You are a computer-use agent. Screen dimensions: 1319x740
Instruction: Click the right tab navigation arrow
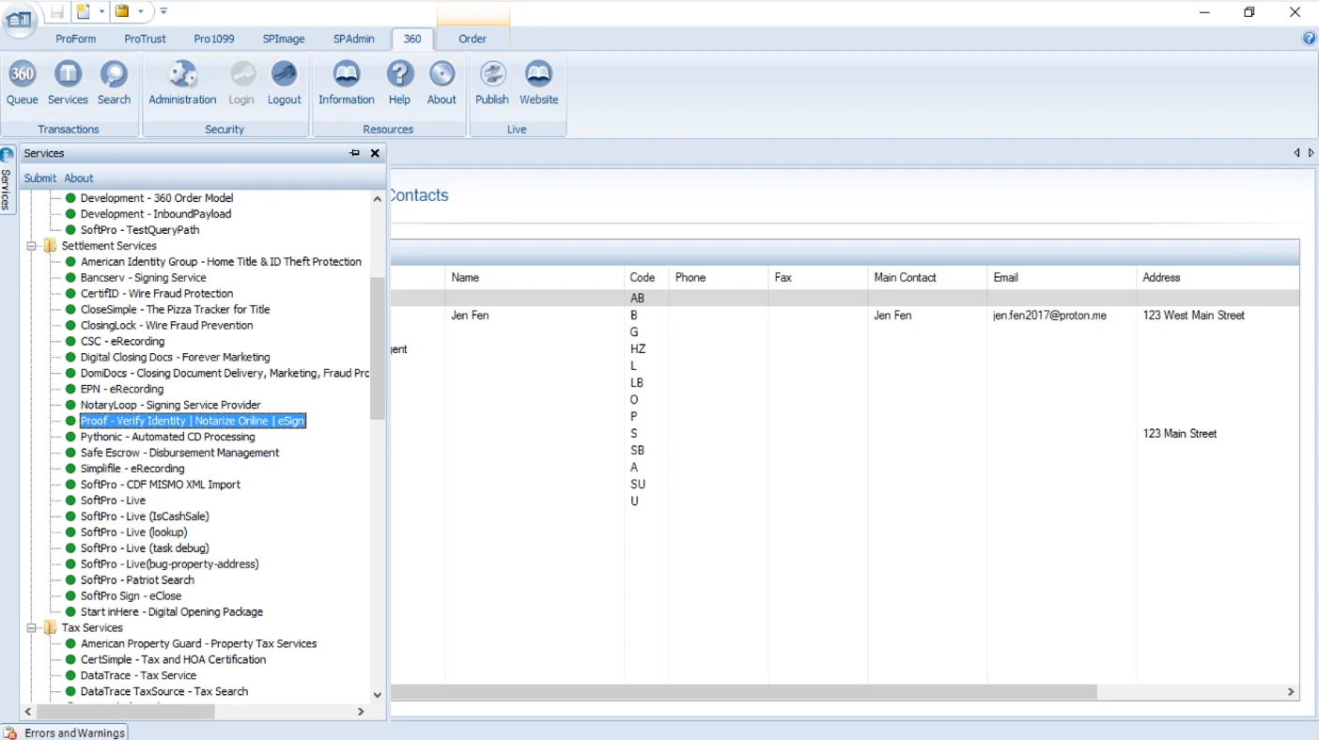(1311, 152)
